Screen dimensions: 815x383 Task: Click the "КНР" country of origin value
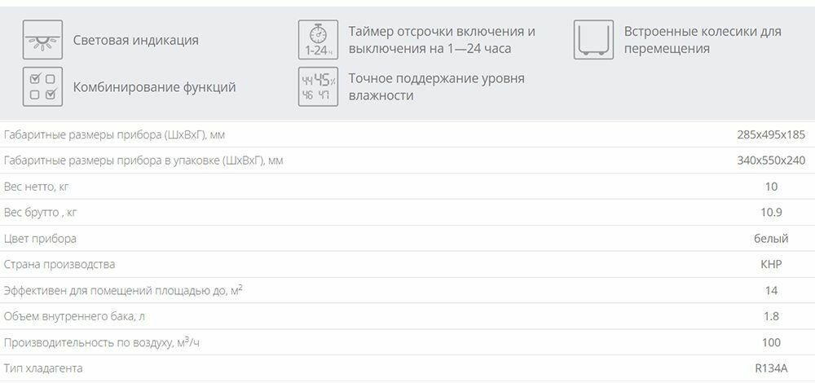(770, 265)
